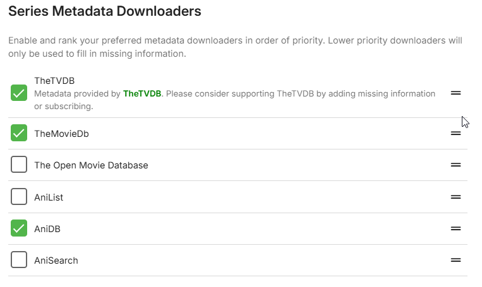Image resolution: width=482 pixels, height=287 pixels.
Task: Click the AniDB drag handle icon
Action: click(x=455, y=228)
